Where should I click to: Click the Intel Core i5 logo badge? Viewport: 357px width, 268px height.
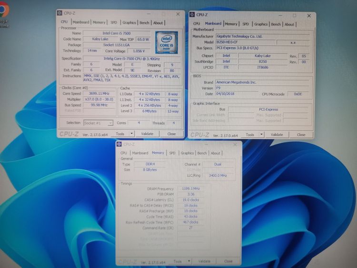pyautogui.click(x=167, y=42)
